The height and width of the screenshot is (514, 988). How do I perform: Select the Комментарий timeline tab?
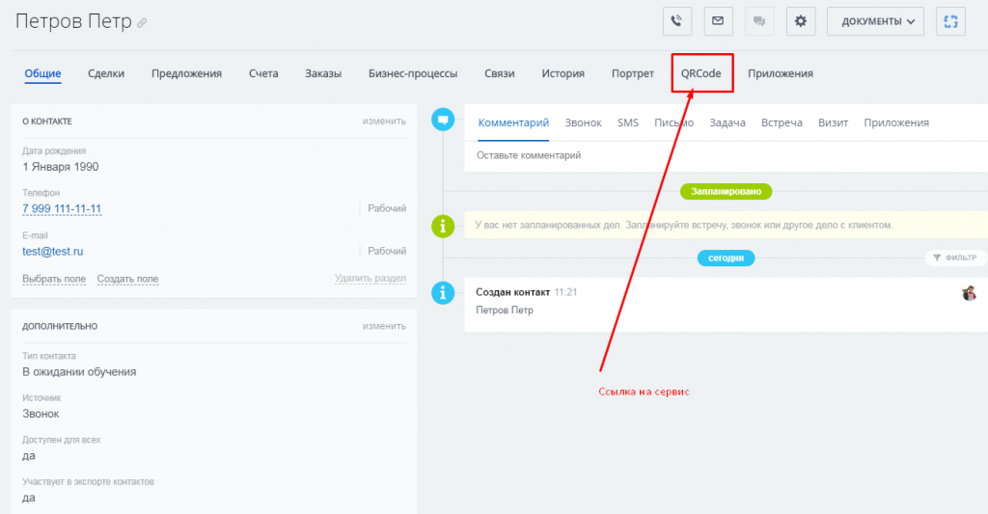click(513, 122)
